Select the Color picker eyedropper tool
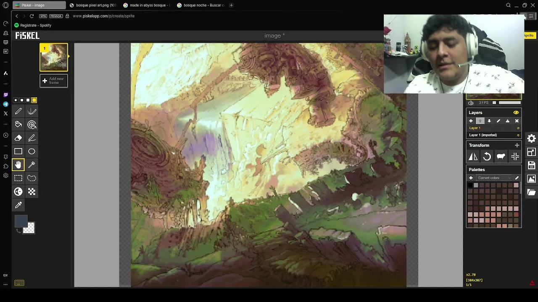Viewport: 538px width, 302px height. [x=18, y=205]
